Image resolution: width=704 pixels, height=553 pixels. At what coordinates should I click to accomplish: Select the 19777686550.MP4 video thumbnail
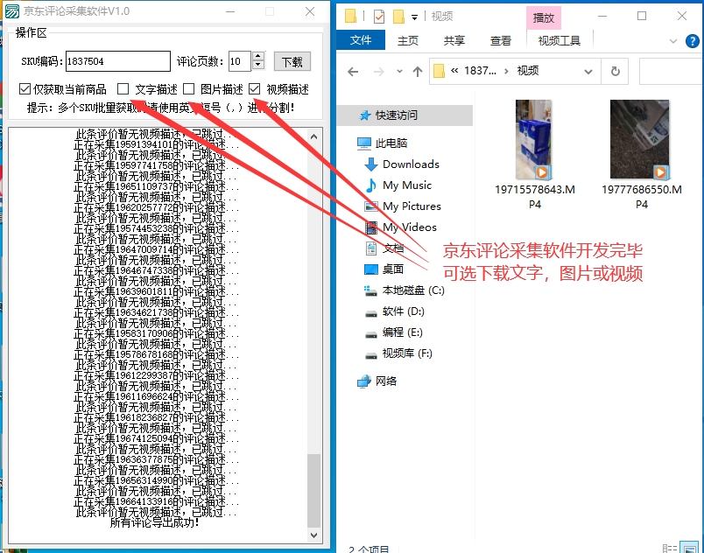[x=639, y=139]
